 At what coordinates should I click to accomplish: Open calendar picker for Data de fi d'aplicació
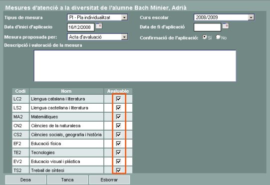click(x=226, y=26)
